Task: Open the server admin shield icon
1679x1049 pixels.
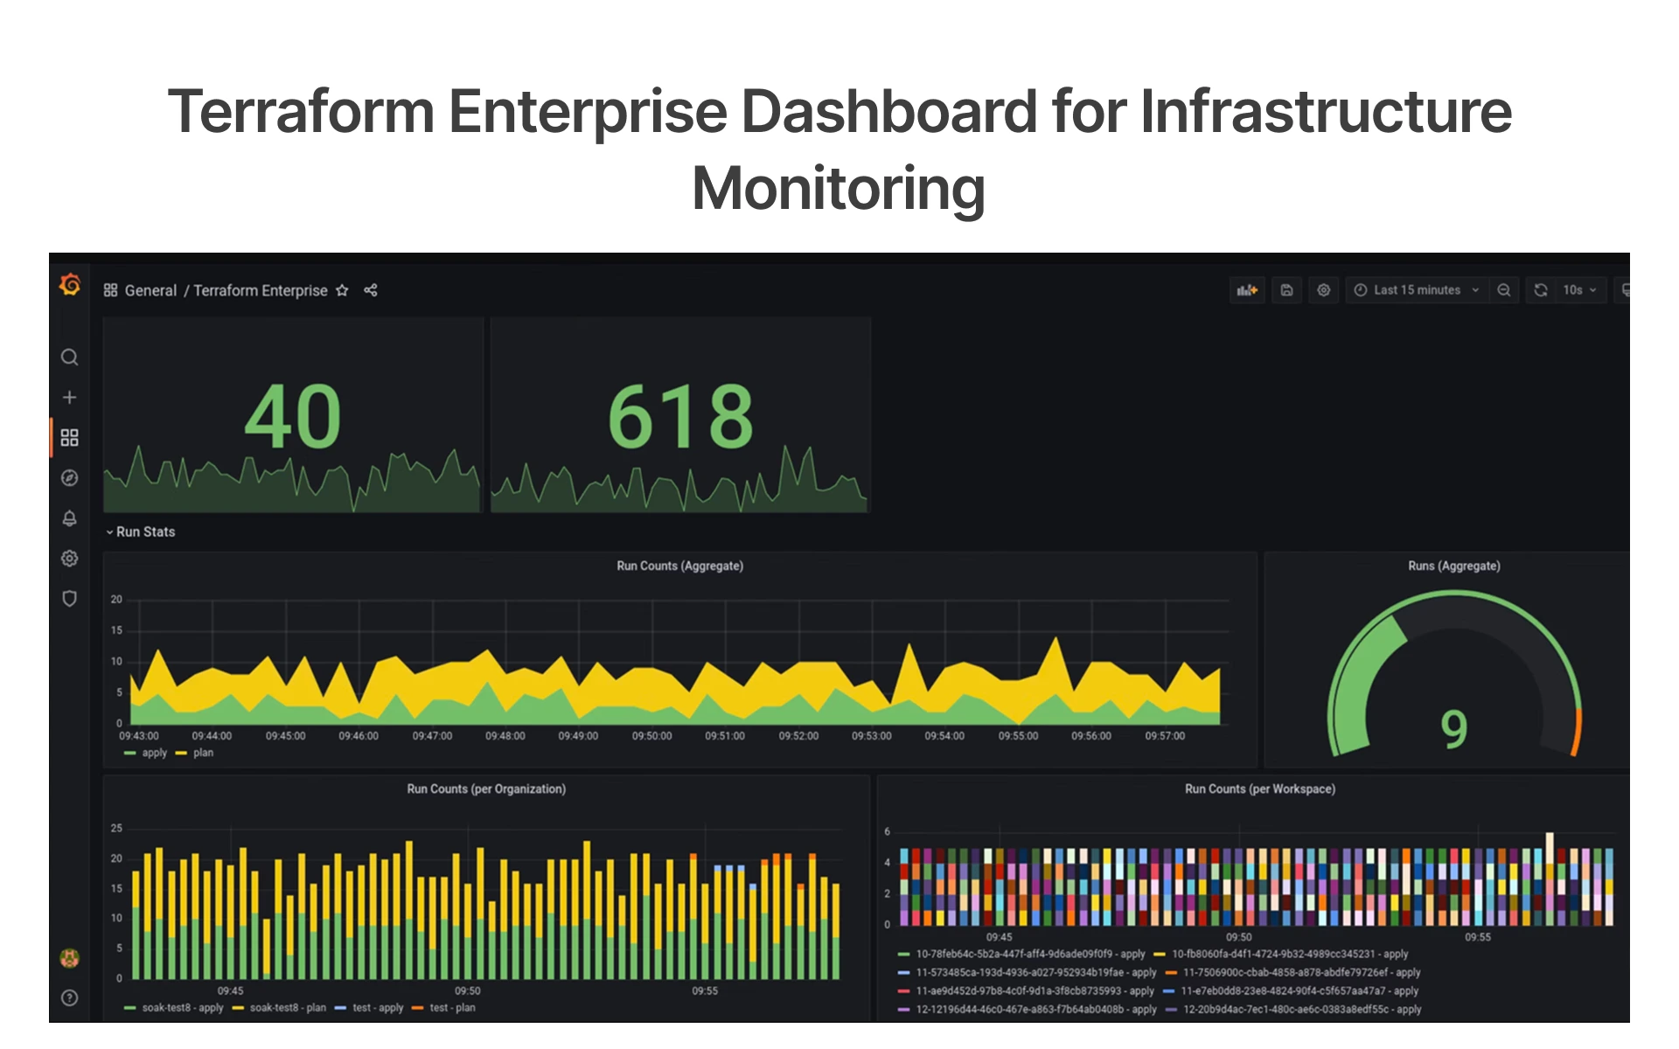Action: 70,599
